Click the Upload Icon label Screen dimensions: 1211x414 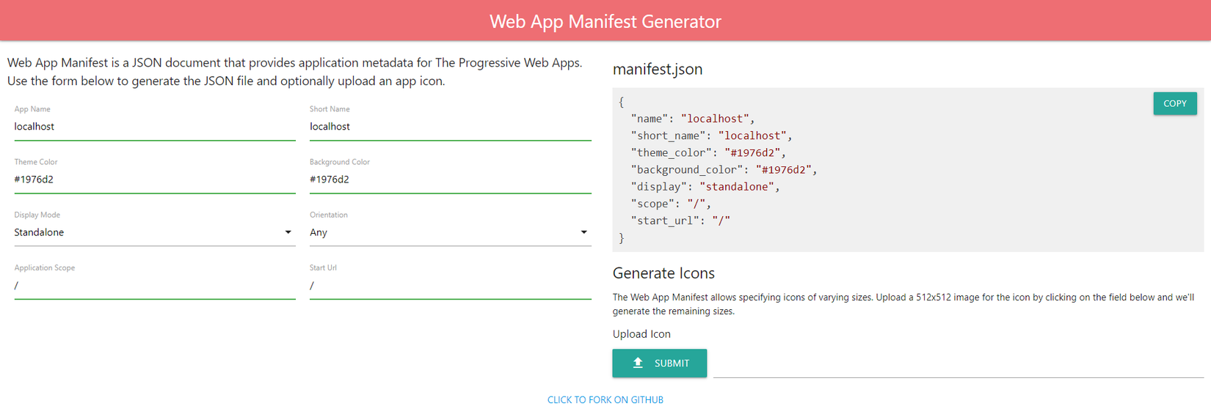pos(641,334)
